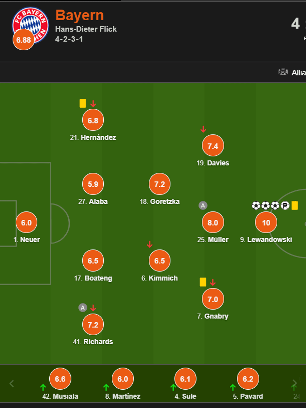Viewport: 306px width, 408px height.
Task: Click Hernández's yellow card icon
Action: (83, 103)
